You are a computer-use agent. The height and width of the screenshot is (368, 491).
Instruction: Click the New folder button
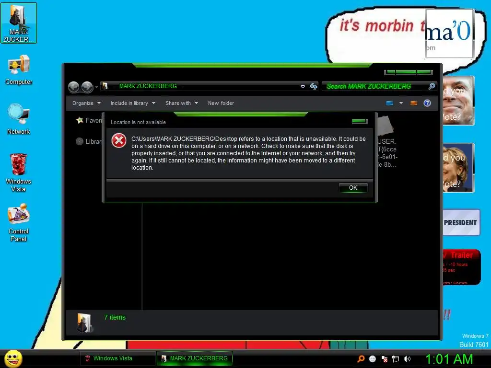221,103
